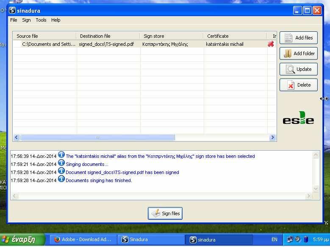Click the Add files button

[x=298, y=38]
